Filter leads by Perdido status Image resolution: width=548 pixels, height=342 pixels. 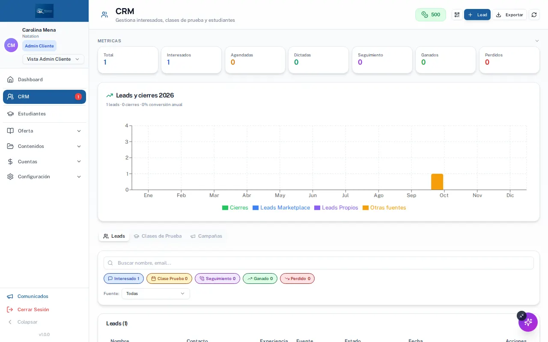297,279
